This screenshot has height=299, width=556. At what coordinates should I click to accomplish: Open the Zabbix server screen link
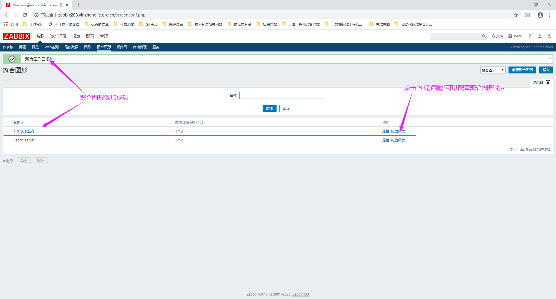click(24, 140)
